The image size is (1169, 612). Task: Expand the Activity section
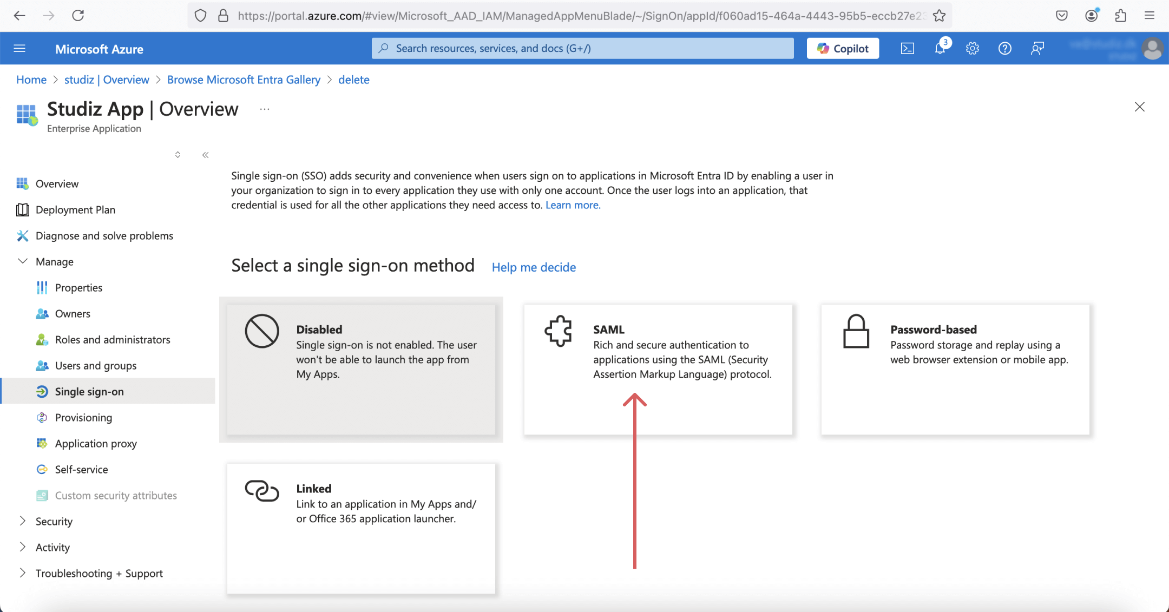pos(23,547)
